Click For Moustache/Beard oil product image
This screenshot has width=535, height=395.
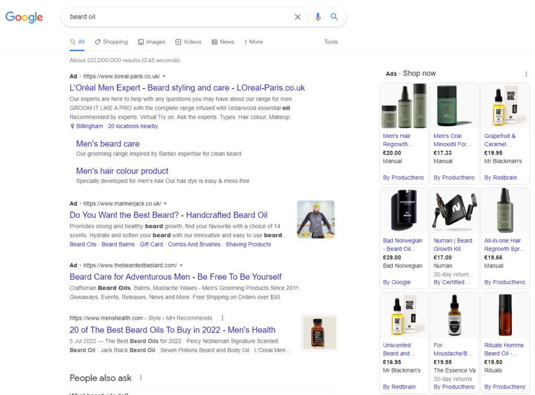[x=455, y=316]
